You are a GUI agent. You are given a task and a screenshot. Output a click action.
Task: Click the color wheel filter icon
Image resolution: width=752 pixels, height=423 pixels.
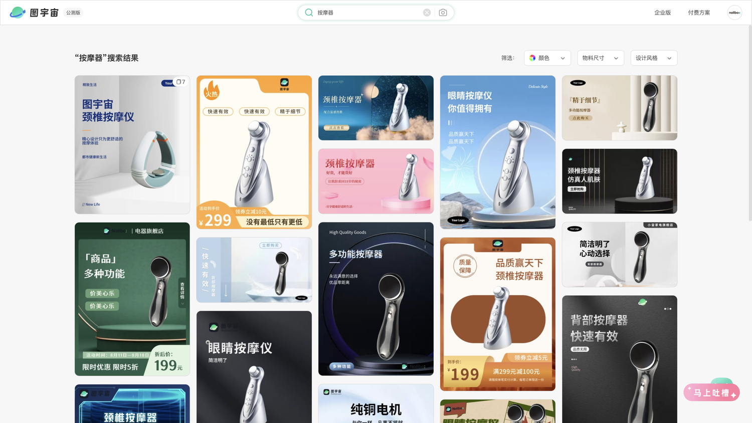532,58
